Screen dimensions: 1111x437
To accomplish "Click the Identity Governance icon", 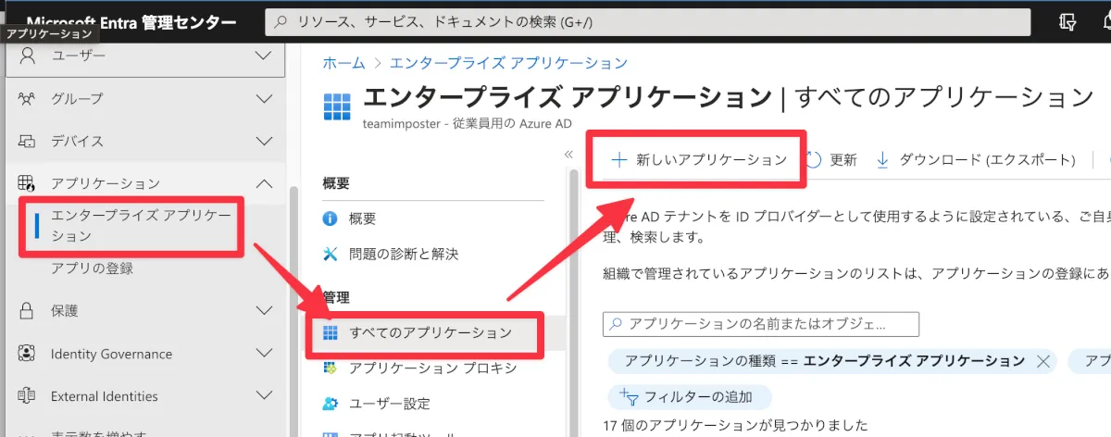I will (27, 354).
